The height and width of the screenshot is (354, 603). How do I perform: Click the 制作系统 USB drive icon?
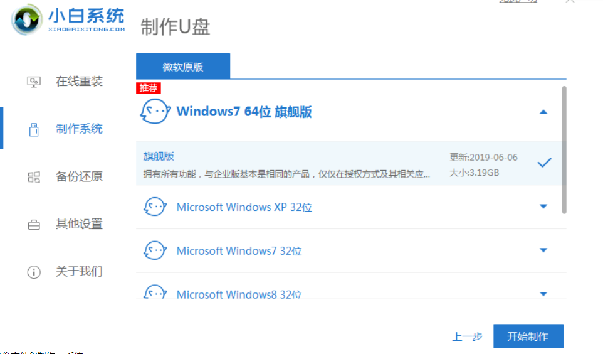click(x=34, y=129)
